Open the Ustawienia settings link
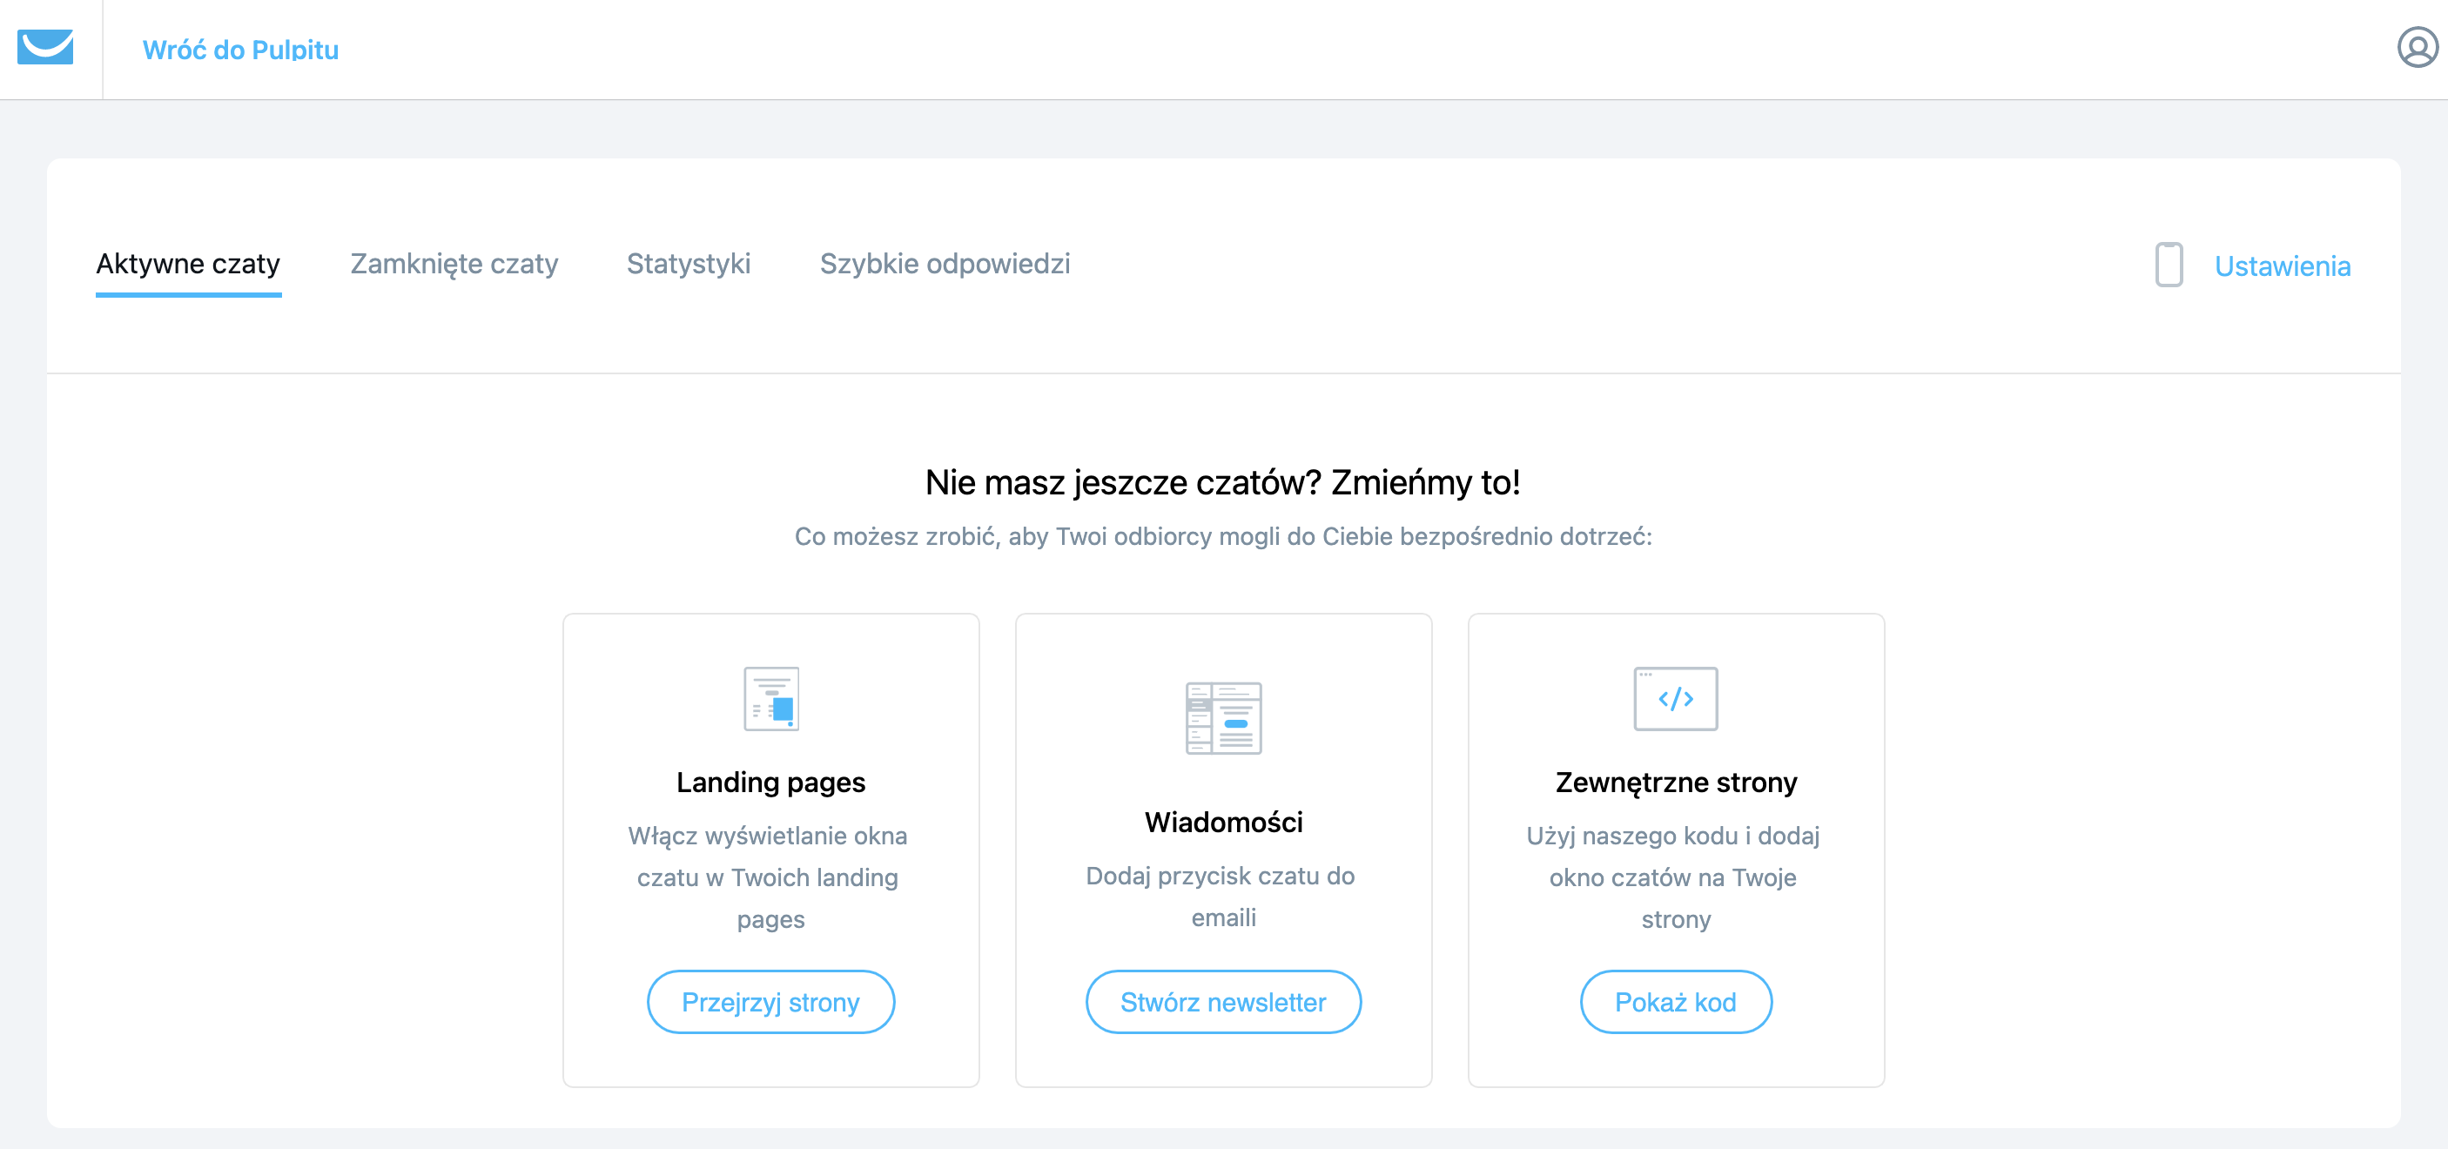The width and height of the screenshot is (2448, 1149). click(x=2283, y=266)
